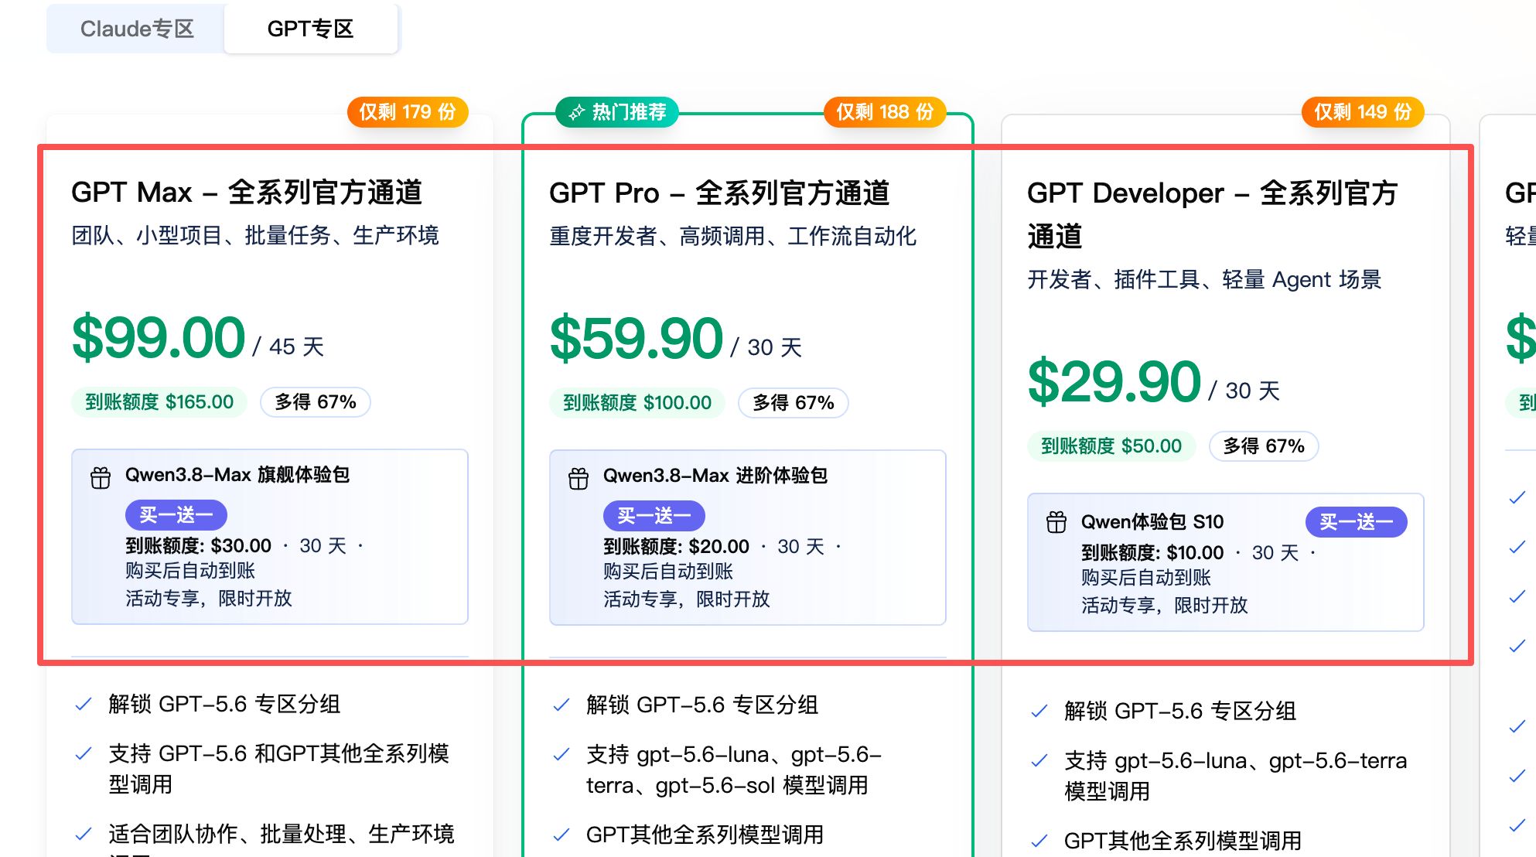
Task: Click the 仅剩 188 份 badge
Action: [886, 112]
